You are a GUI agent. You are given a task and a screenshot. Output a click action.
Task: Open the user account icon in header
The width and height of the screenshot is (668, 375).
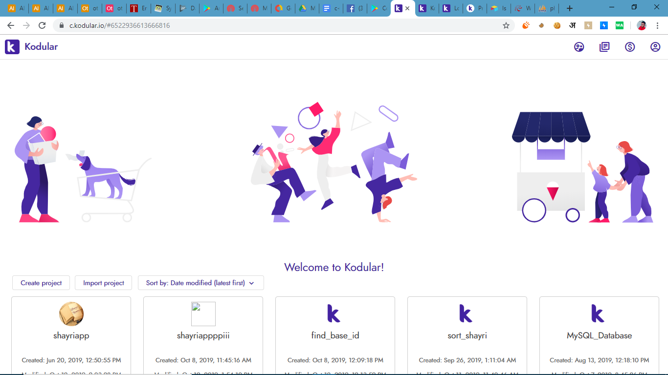tap(655, 47)
